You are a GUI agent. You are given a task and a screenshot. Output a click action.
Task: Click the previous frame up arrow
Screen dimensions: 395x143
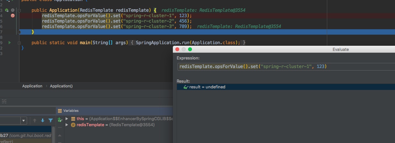click(35, 120)
